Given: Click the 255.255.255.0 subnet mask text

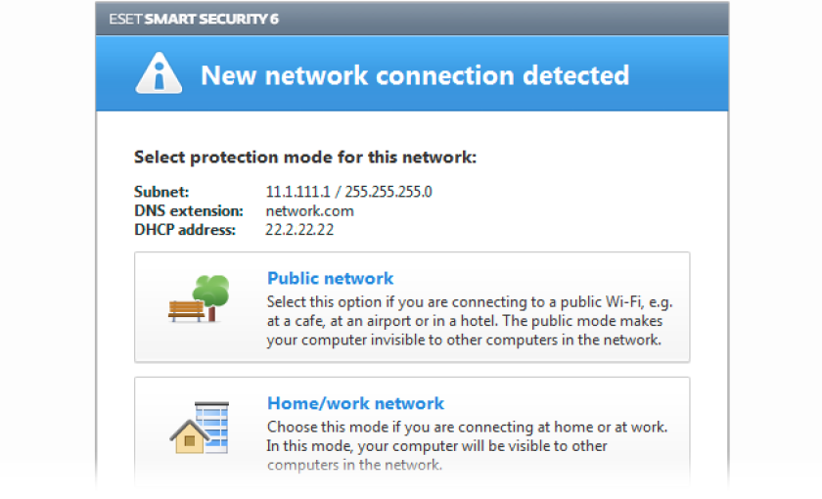Looking at the screenshot, I should pyautogui.click(x=388, y=192).
